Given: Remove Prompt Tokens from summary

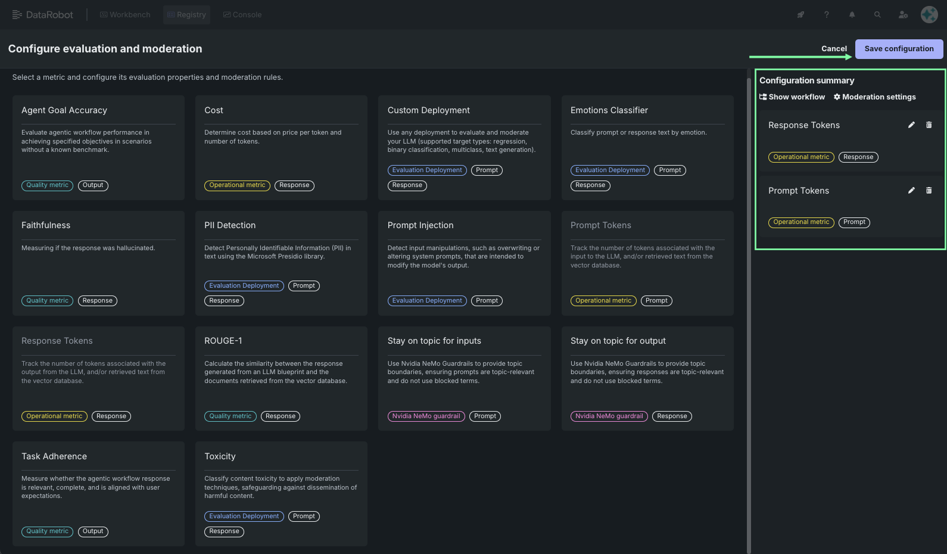Looking at the screenshot, I should click(x=929, y=191).
